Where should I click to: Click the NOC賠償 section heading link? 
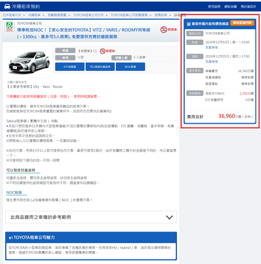[x=14, y=192]
